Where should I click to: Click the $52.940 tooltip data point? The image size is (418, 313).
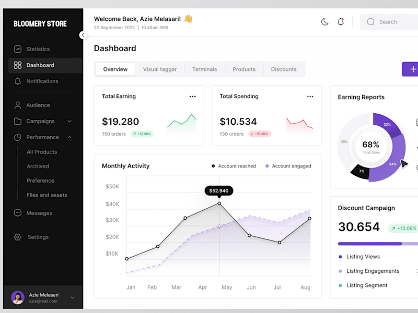pyautogui.click(x=219, y=203)
